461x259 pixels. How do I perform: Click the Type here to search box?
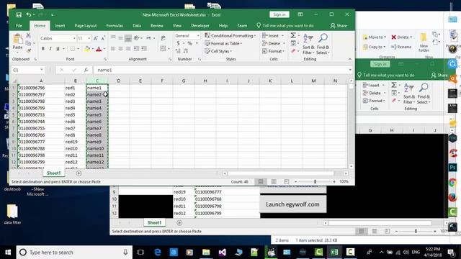74,253
